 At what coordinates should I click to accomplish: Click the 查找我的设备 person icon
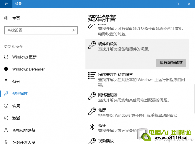[6, 130]
